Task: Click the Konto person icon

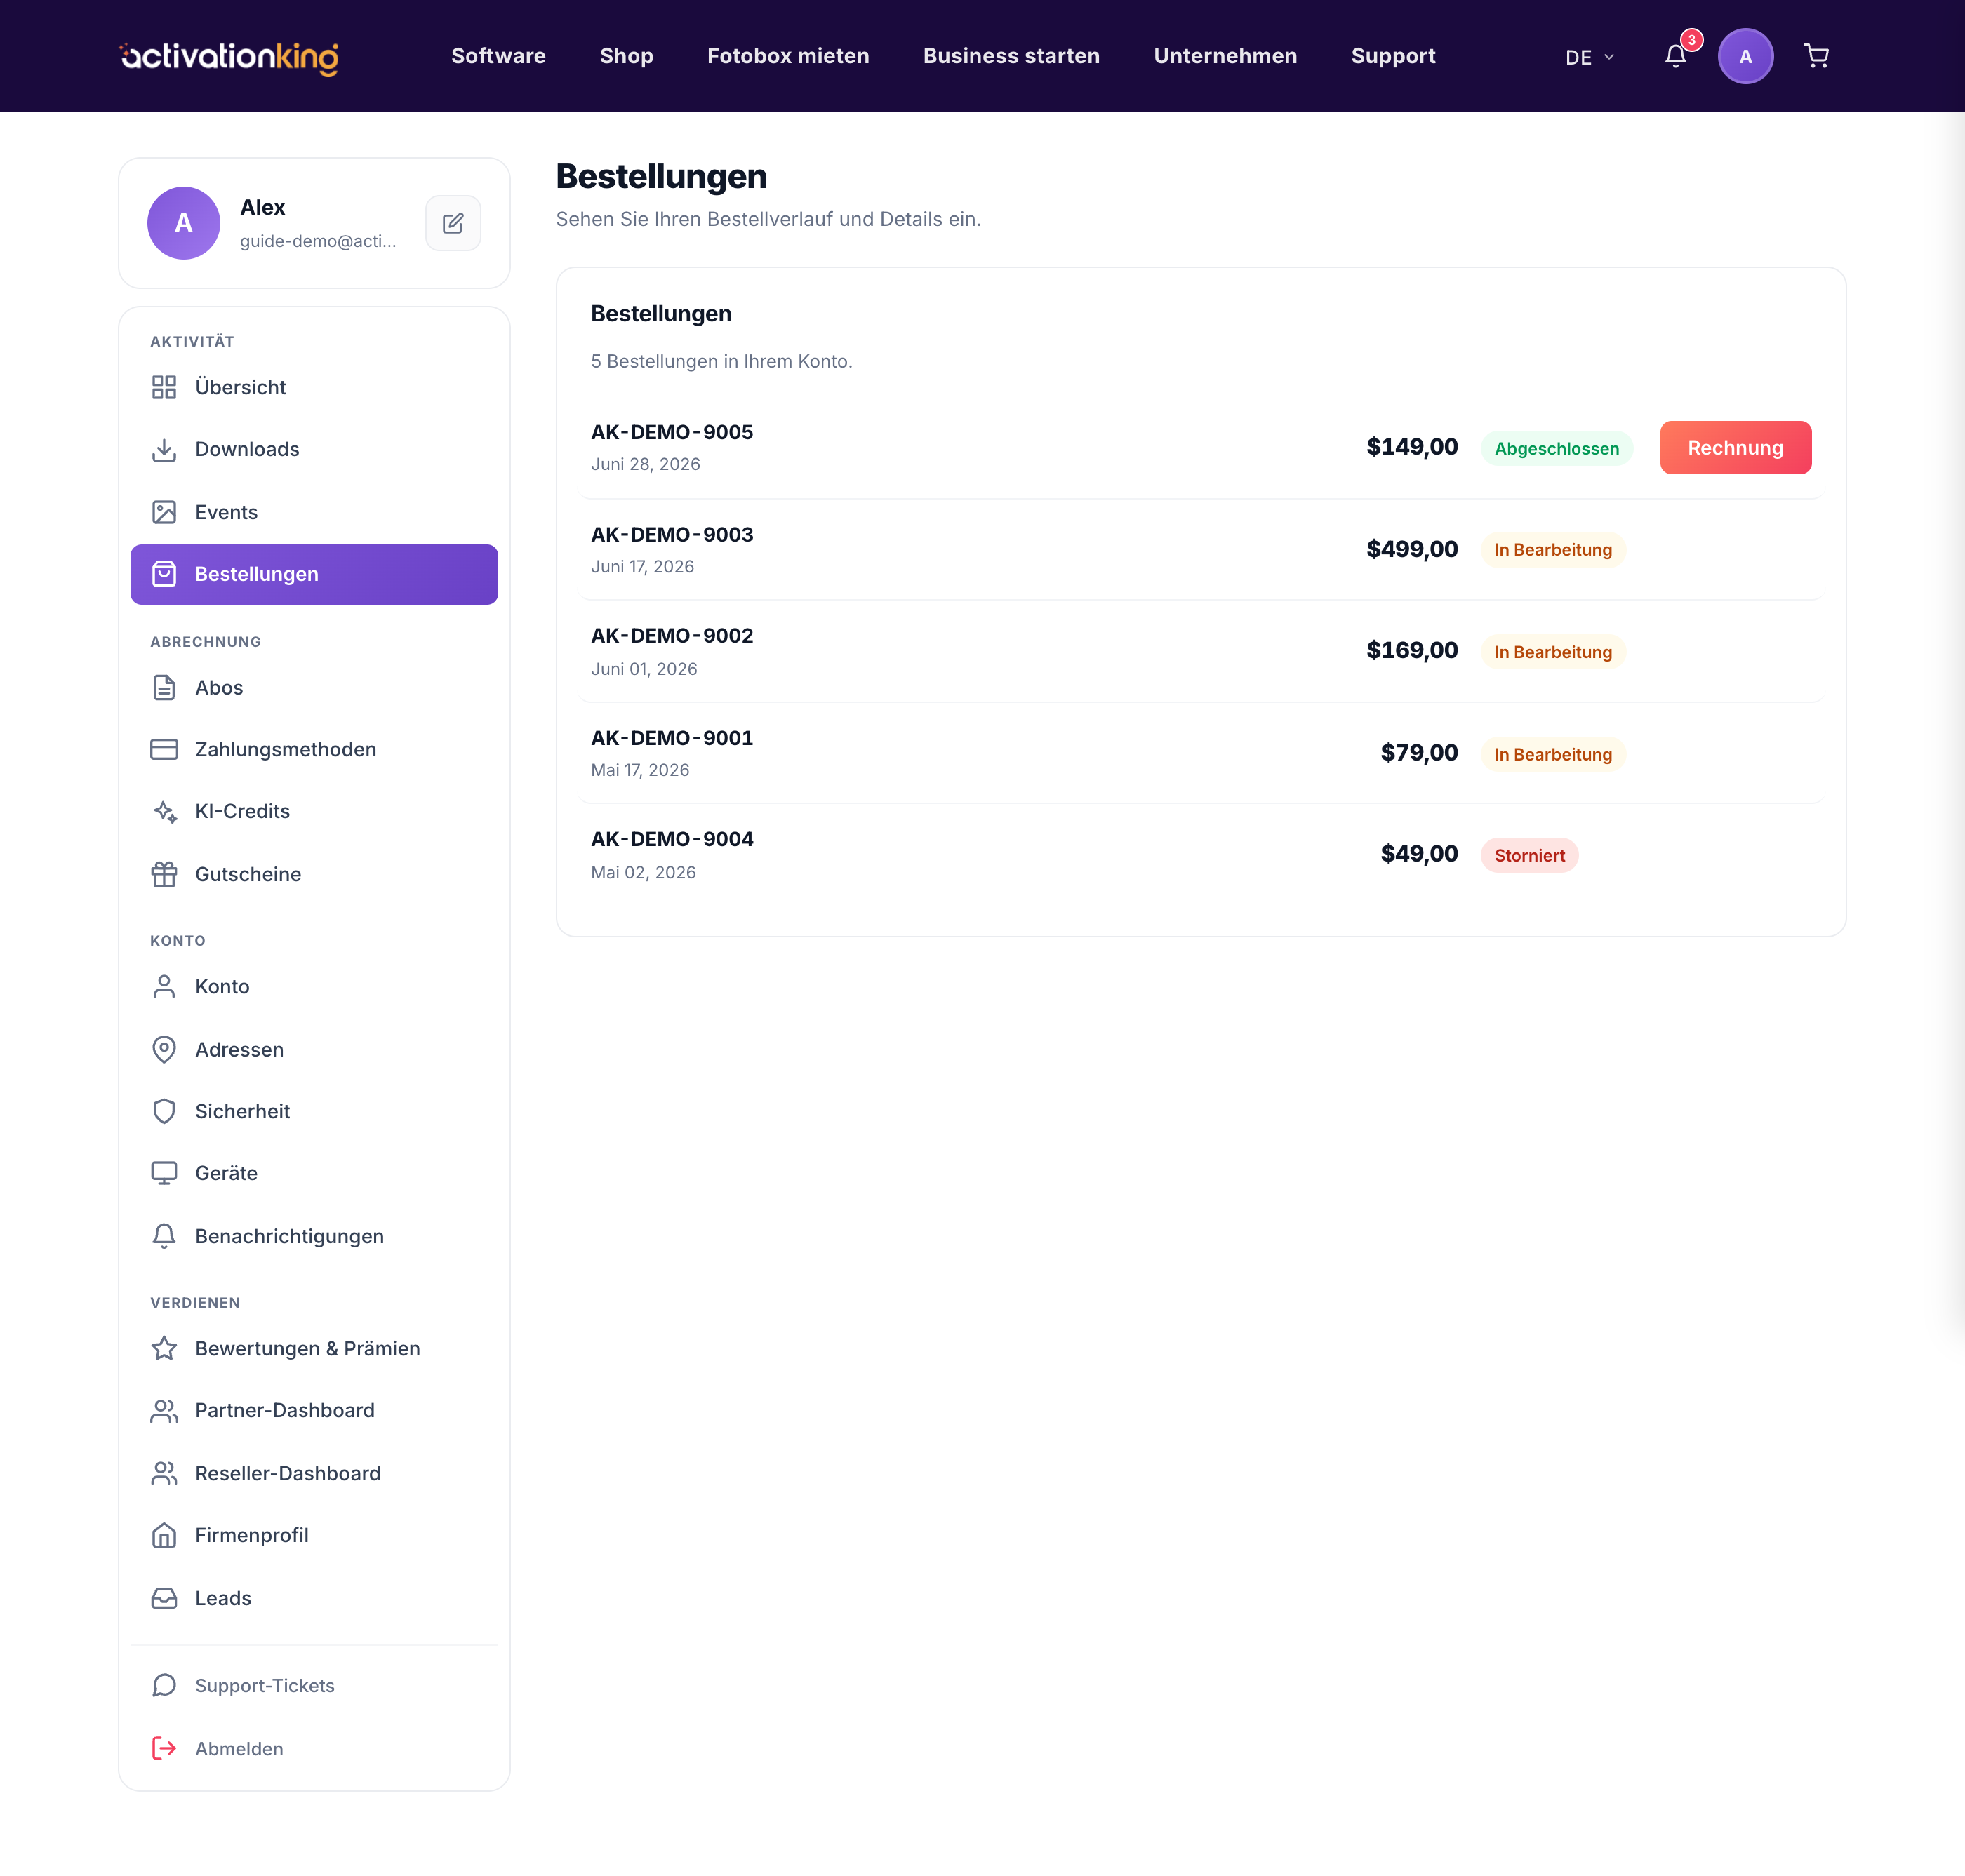Action: [164, 987]
